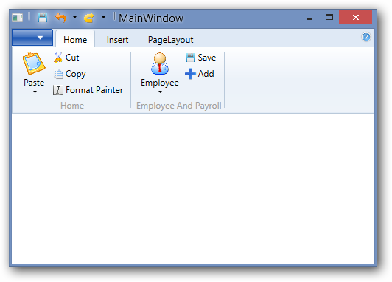Expand the Employee dropdown arrow
This screenshot has height=282, width=392.
click(x=160, y=92)
